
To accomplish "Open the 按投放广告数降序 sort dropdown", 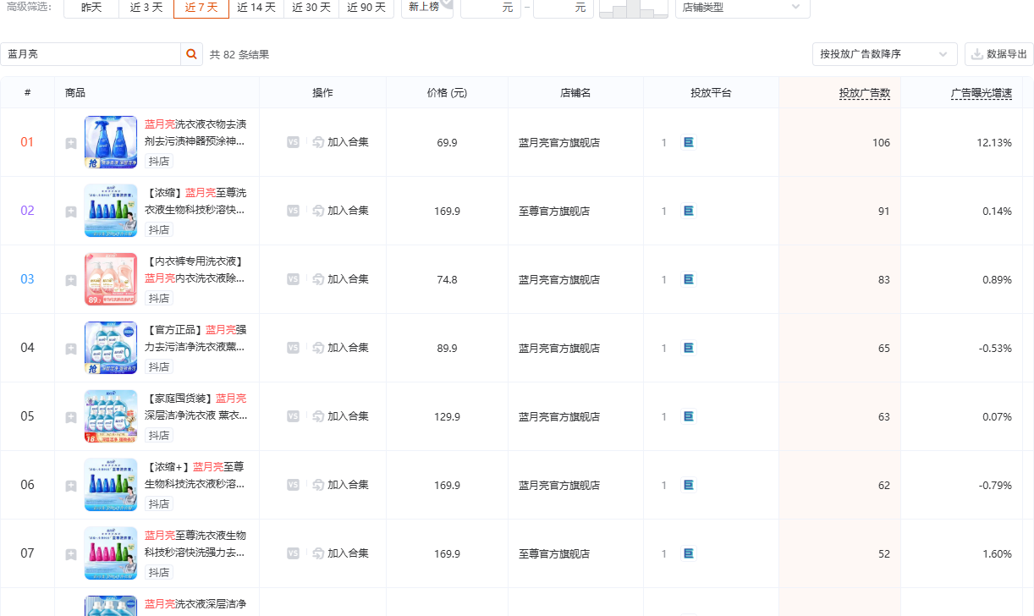I will 884,54.
